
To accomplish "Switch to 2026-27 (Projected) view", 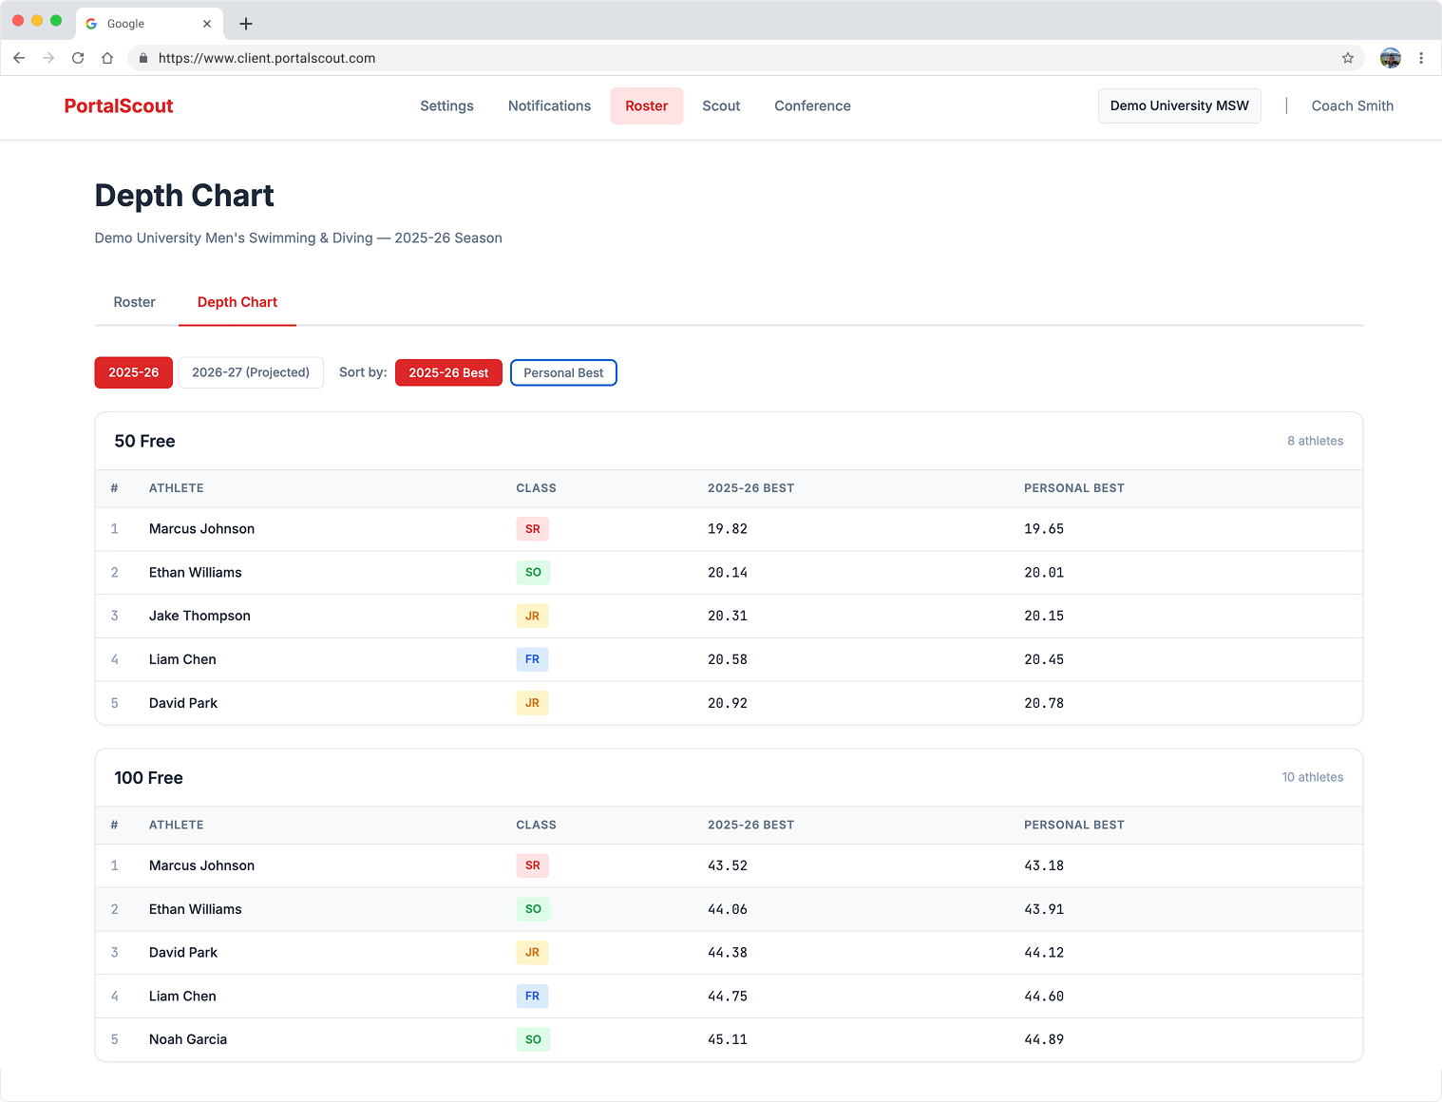I will click(x=250, y=372).
